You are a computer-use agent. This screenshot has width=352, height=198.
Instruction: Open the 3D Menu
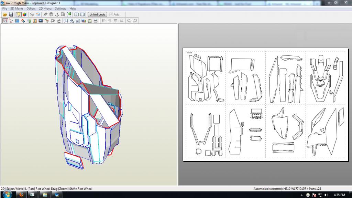(x=16, y=8)
